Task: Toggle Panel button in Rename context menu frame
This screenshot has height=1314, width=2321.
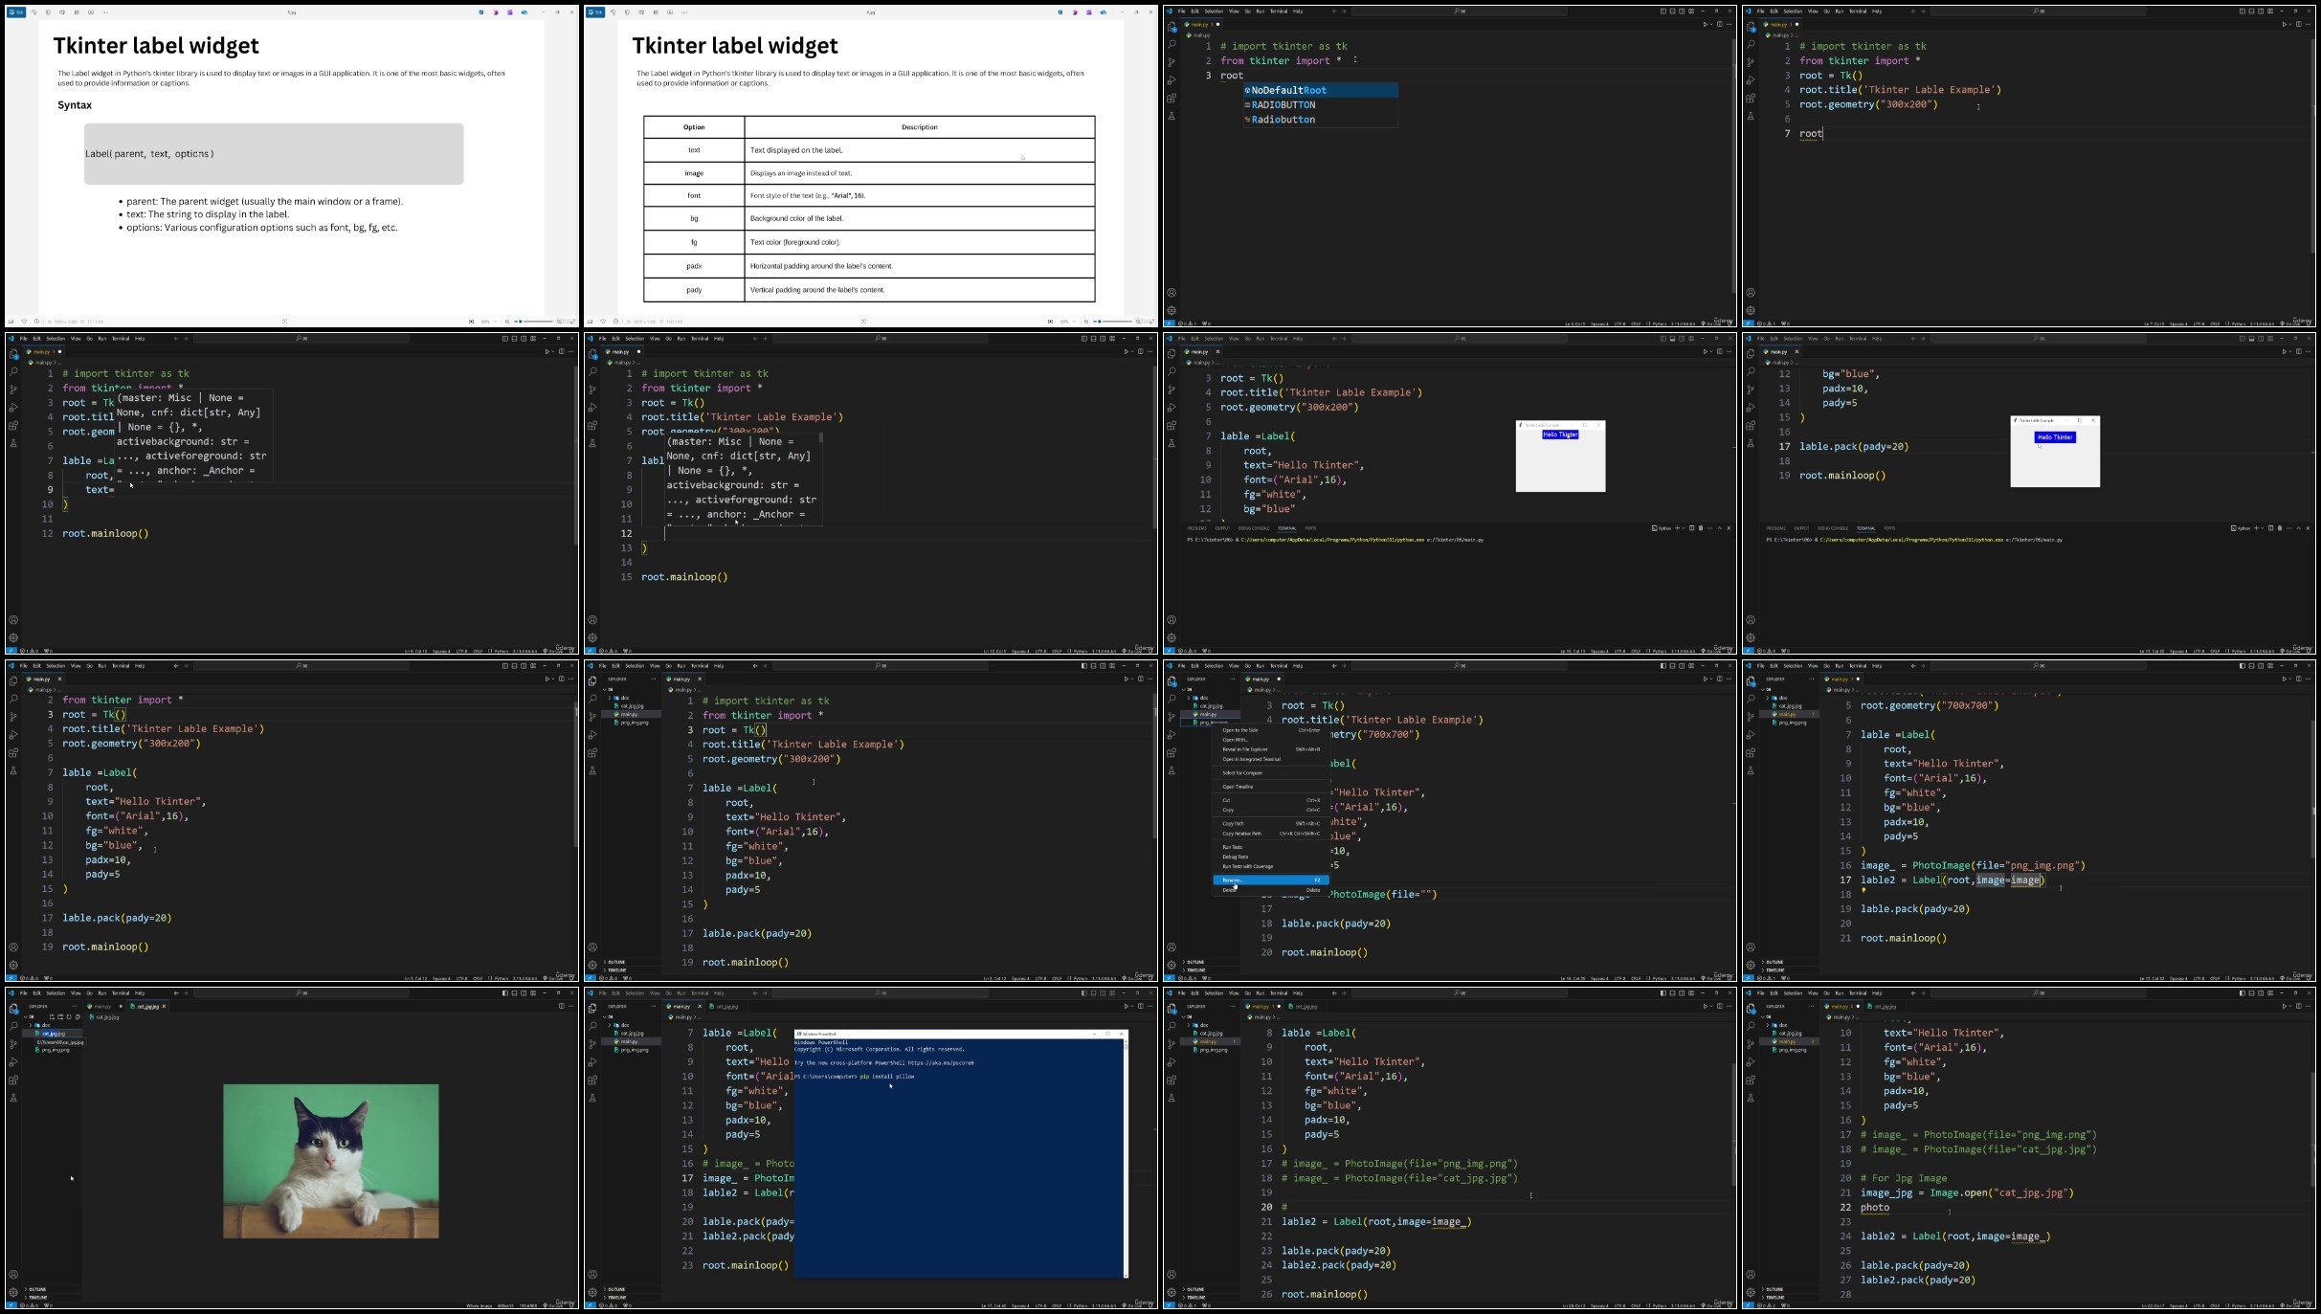Action: point(1672,665)
